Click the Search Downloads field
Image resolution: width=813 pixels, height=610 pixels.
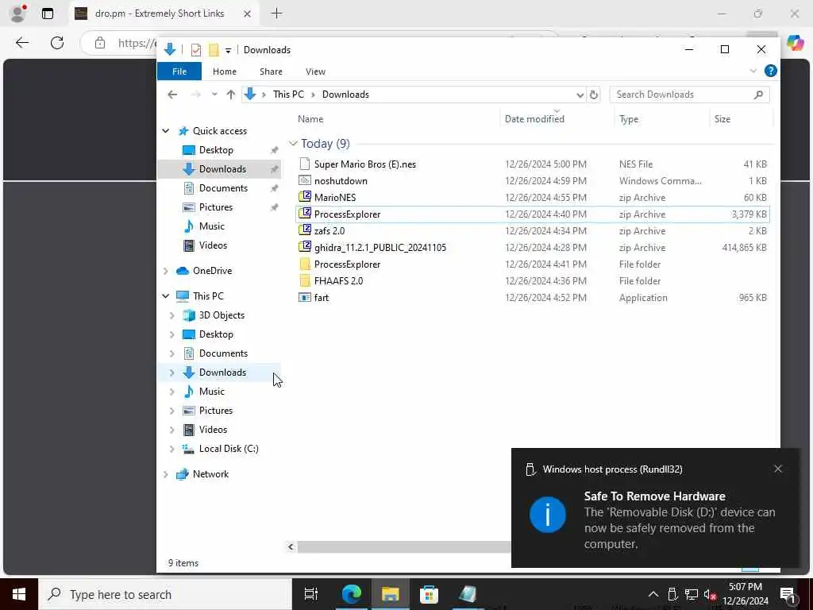point(689,95)
